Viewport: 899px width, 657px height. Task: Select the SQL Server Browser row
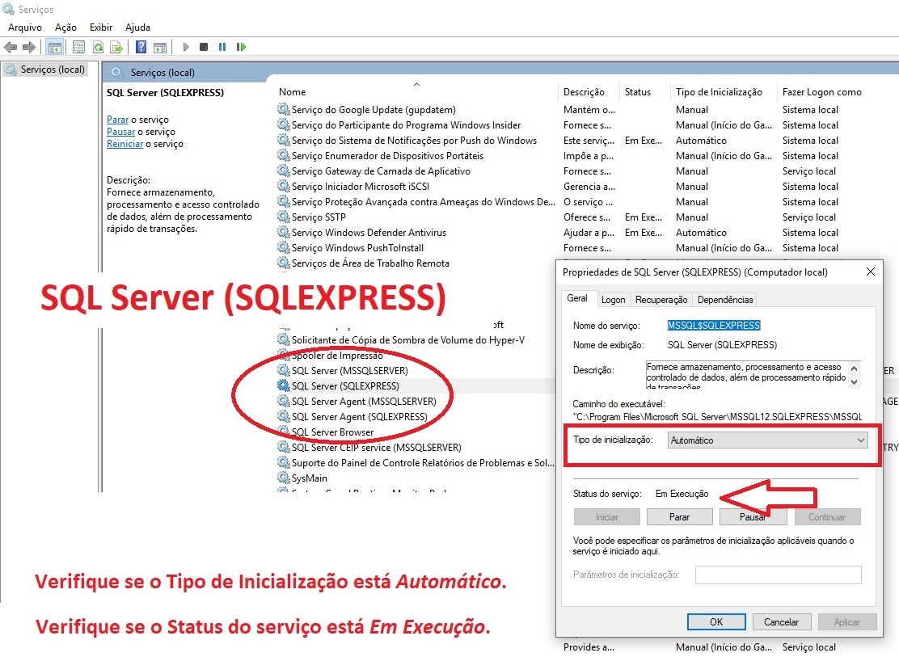point(332,432)
